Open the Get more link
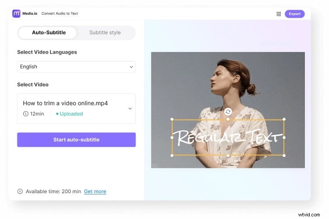 coord(95,191)
